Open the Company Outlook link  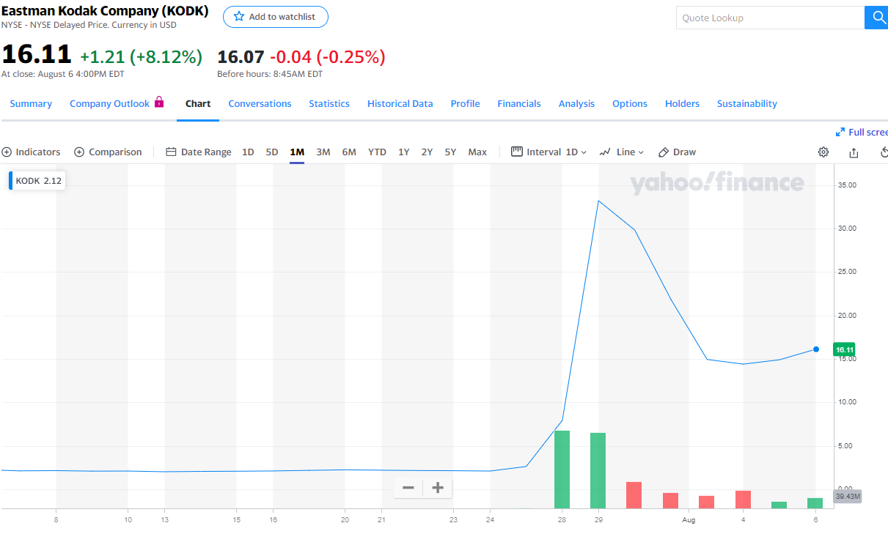tap(109, 104)
